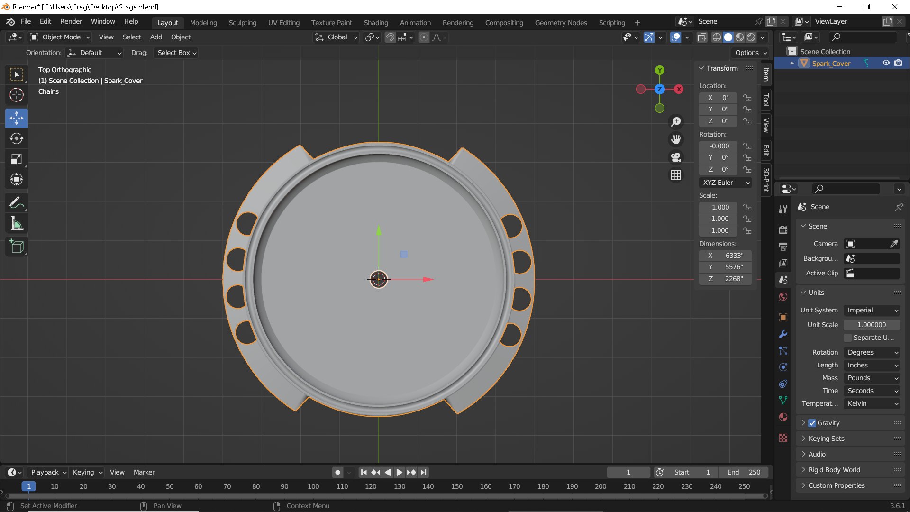Toggle camera view in viewport

coord(676,157)
